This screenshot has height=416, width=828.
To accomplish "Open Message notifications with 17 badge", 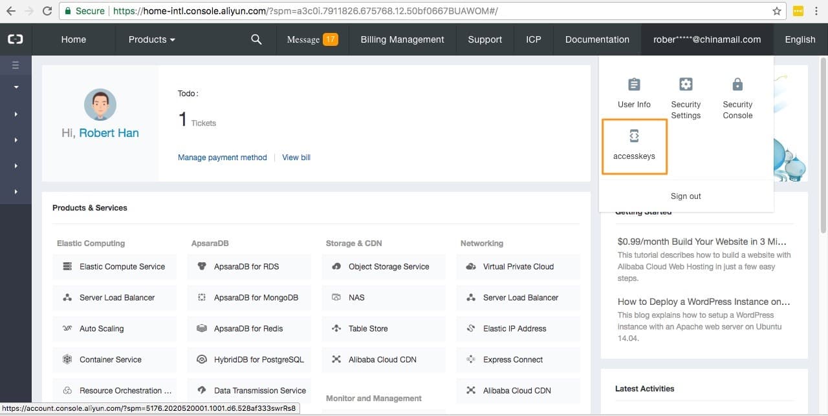I will tap(312, 39).
